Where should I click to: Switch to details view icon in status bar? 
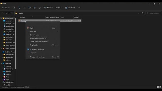[158, 87]
